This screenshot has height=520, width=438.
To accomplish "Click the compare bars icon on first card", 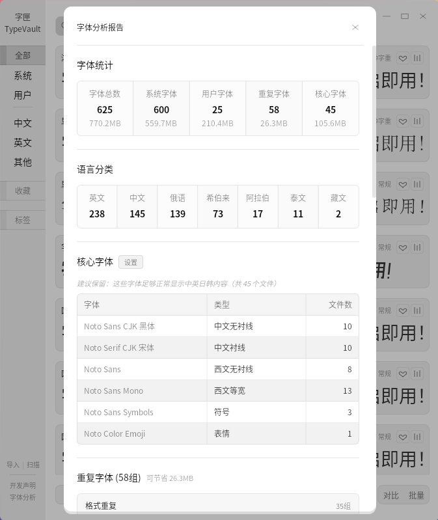I will point(417,59).
